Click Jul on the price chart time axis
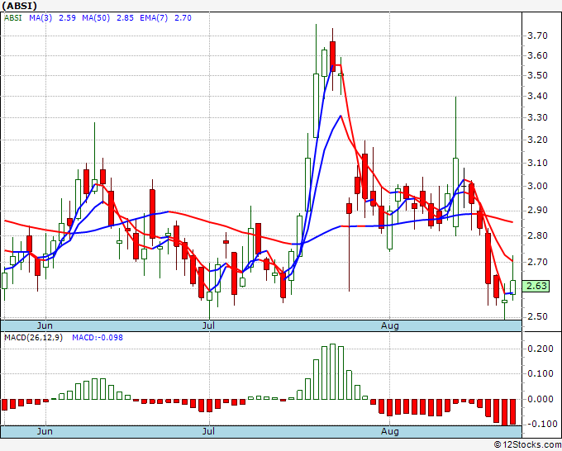This screenshot has height=451, width=562. click(208, 325)
